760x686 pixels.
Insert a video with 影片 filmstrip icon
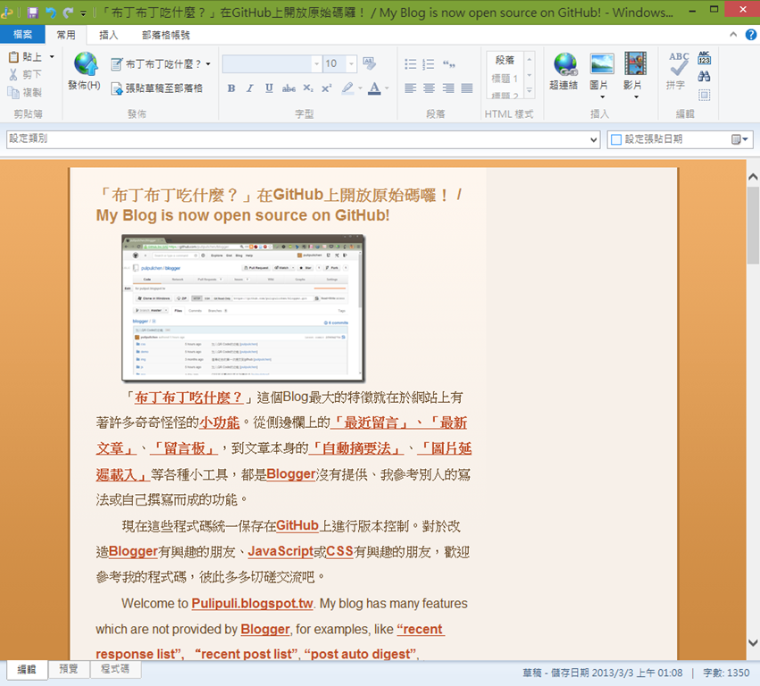[636, 63]
